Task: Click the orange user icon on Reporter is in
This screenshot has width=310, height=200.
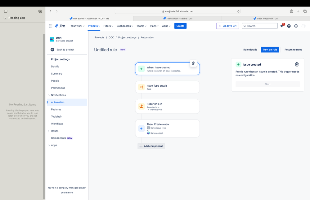Action: point(142,106)
